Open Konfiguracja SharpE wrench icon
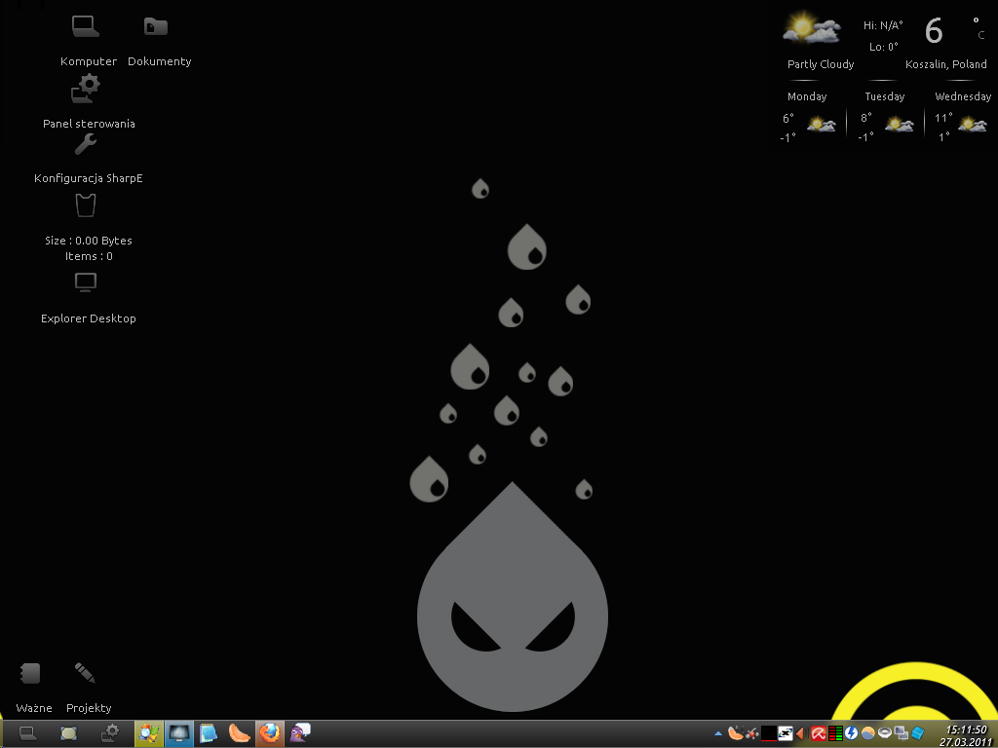This screenshot has width=998, height=748. 86,145
